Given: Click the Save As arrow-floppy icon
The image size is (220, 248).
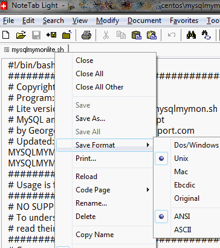Looking at the screenshot, I should click(51, 35).
